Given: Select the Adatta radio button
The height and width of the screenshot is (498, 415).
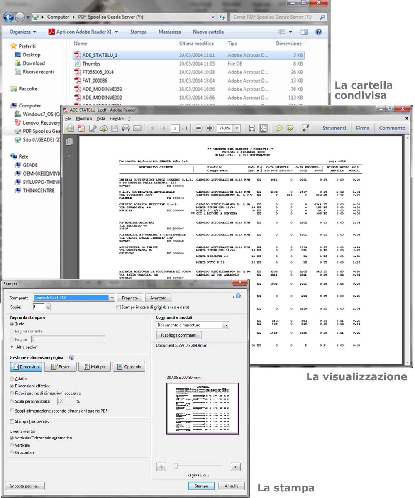Looking at the screenshot, I should click(x=12, y=379).
